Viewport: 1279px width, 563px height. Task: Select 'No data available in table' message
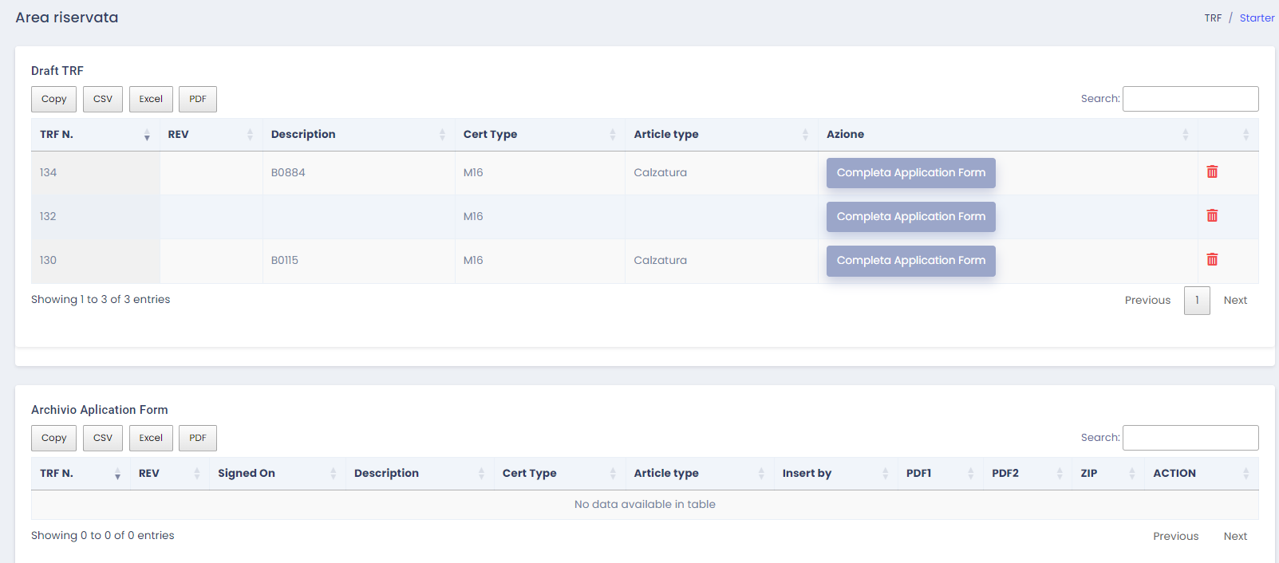645,505
